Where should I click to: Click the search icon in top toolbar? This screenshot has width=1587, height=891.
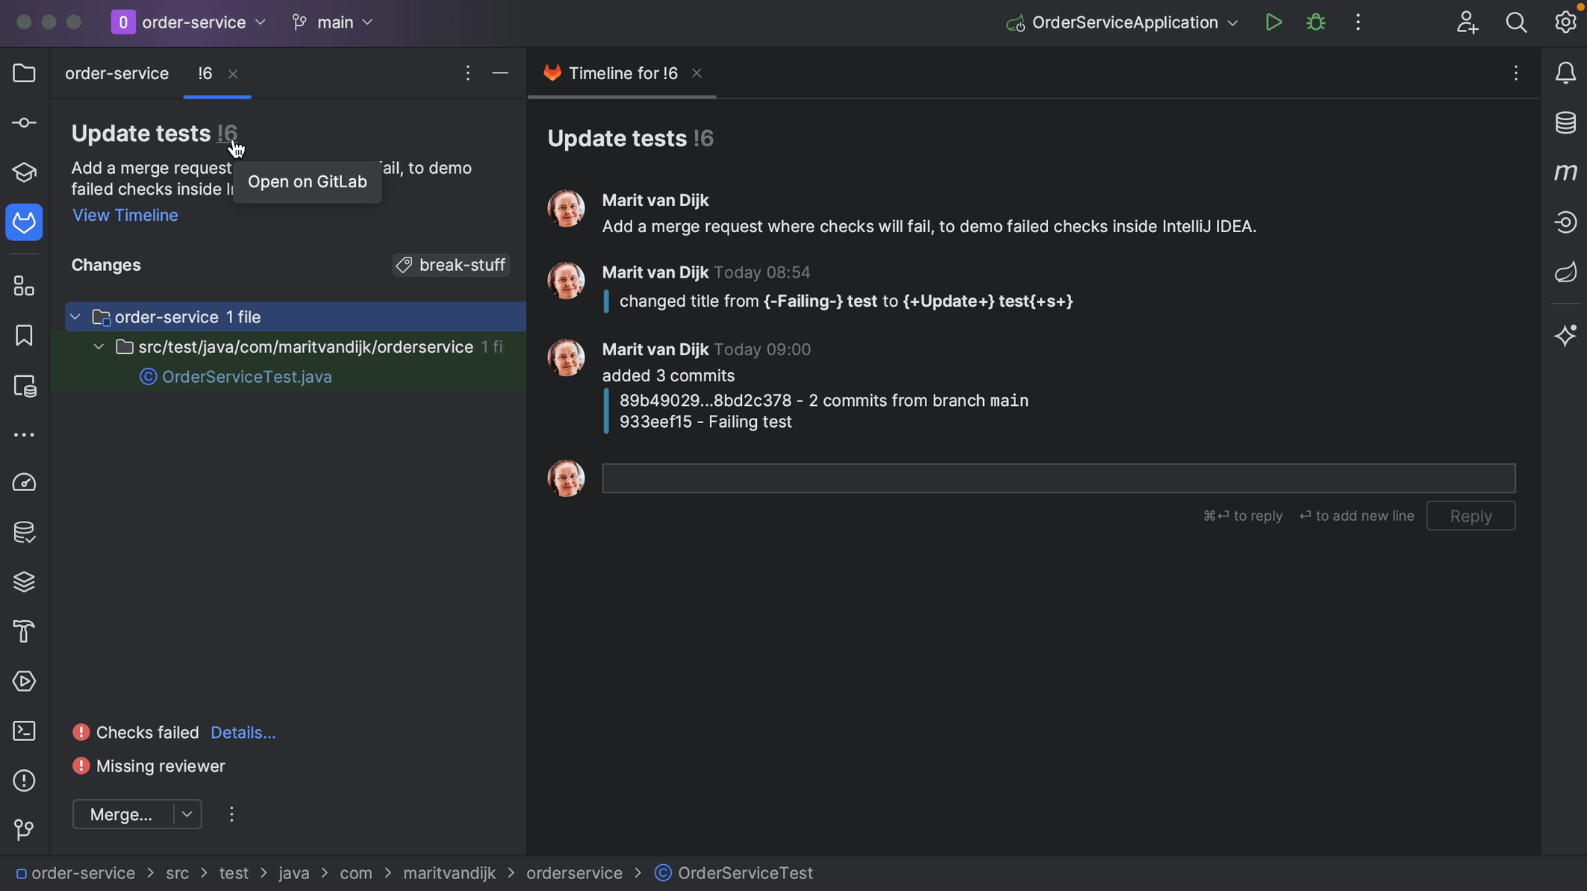1516,23
